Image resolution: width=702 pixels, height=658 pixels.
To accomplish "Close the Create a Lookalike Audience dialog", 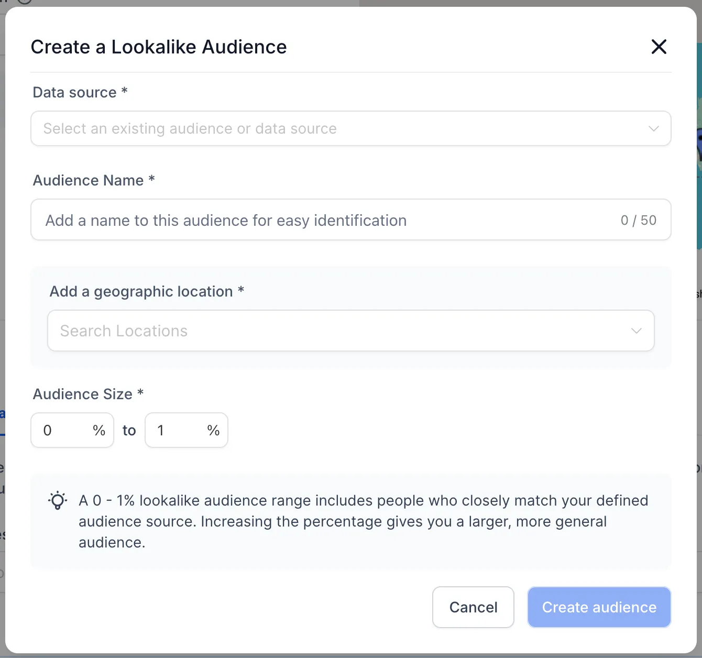I will [x=659, y=47].
